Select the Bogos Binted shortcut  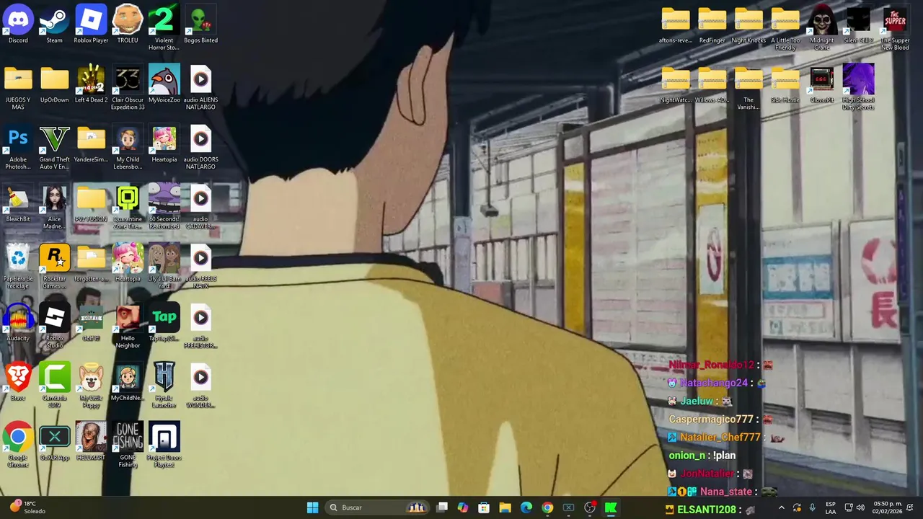tap(200, 25)
